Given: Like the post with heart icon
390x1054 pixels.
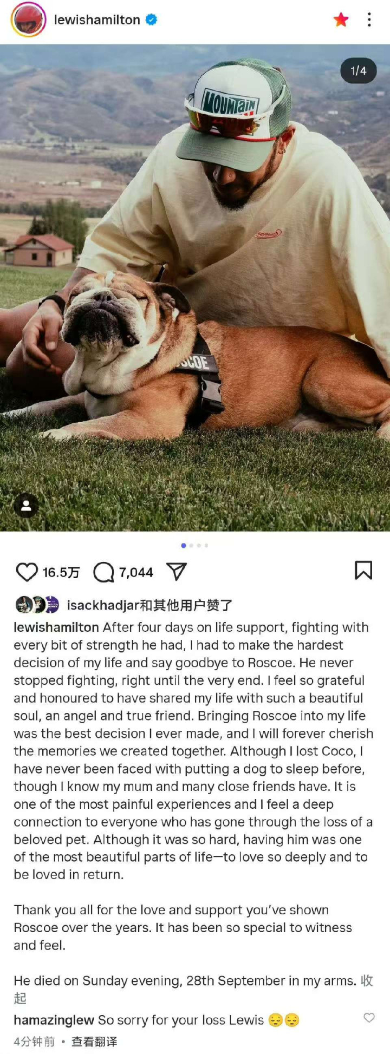Looking at the screenshot, I should (27, 572).
